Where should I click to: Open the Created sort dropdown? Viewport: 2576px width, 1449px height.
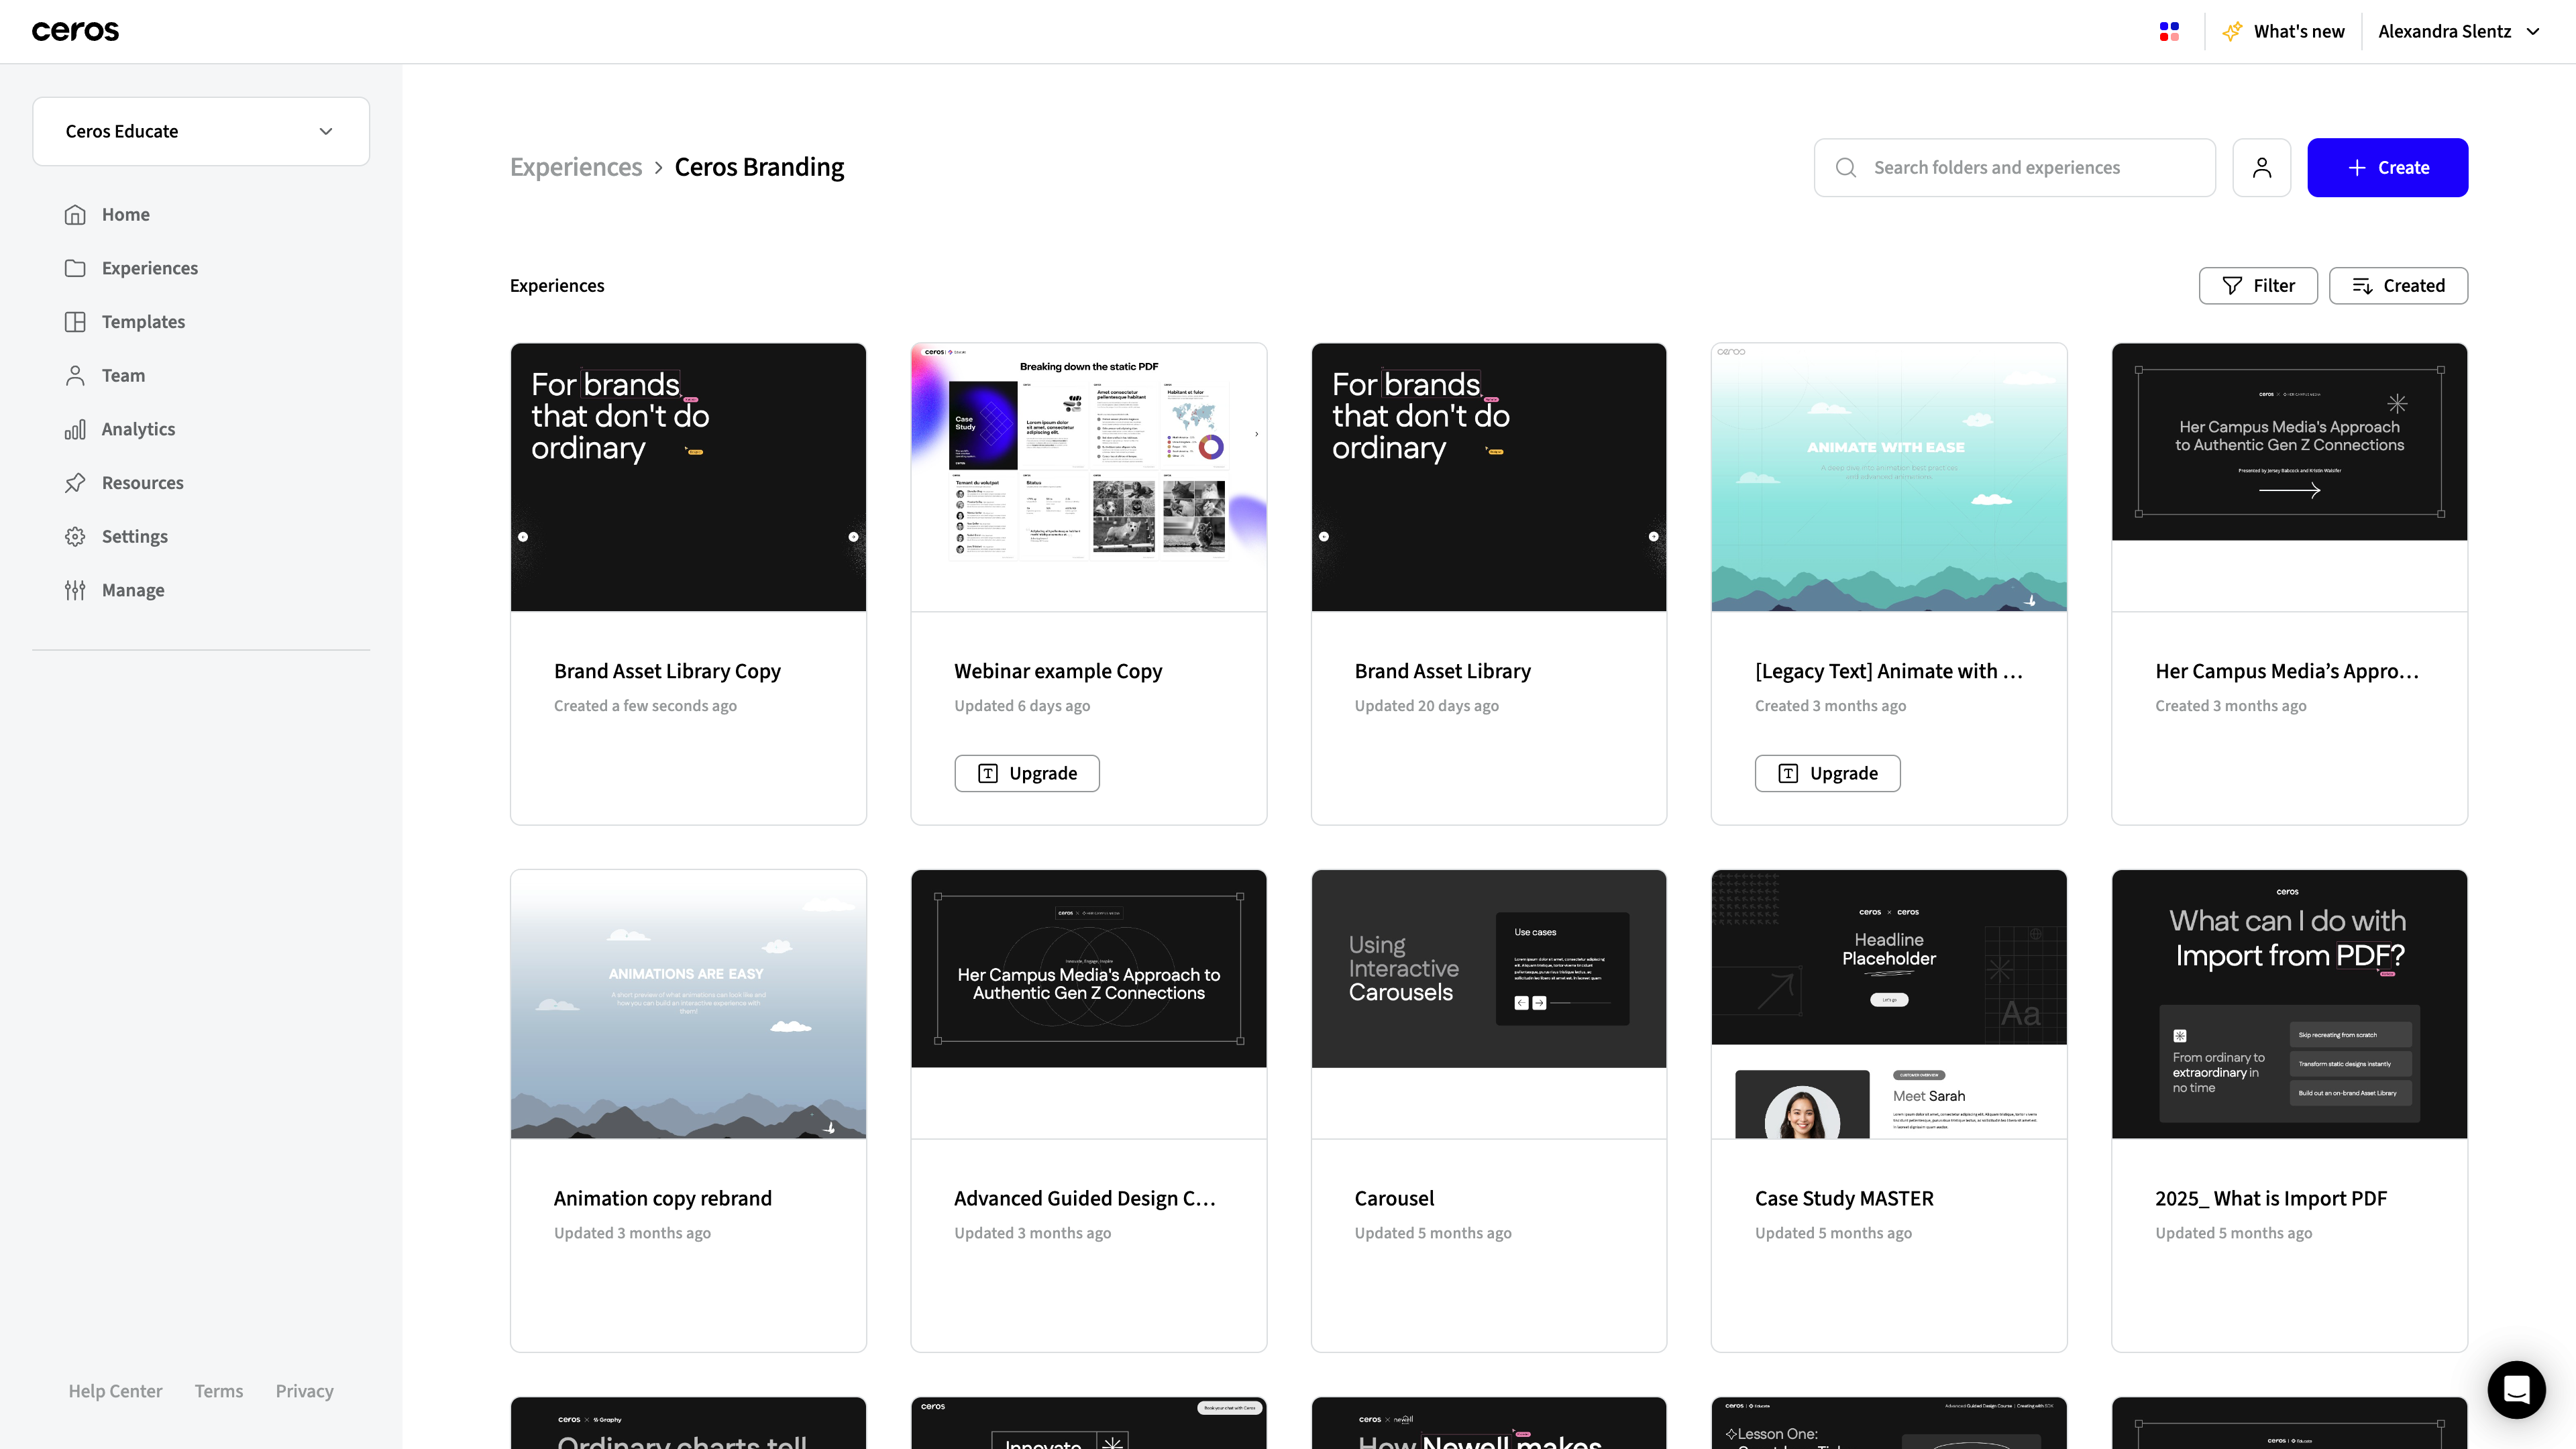click(x=2398, y=286)
